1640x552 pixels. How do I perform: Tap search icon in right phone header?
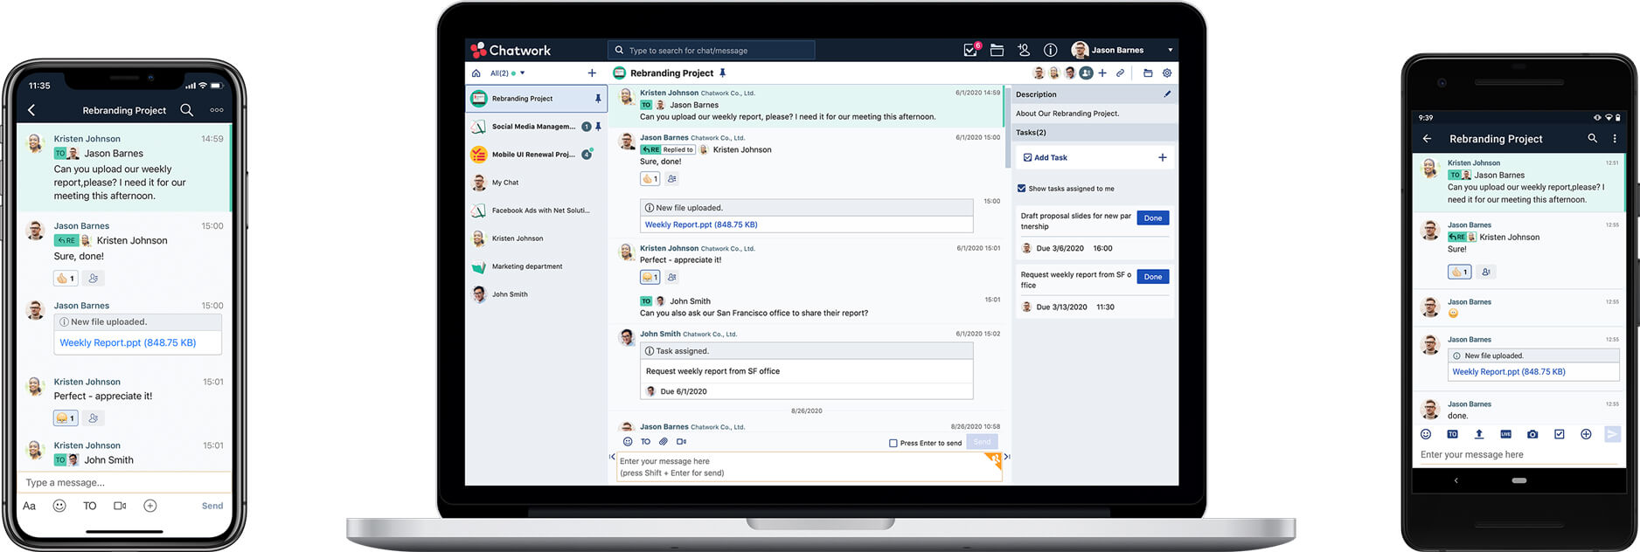point(1592,138)
